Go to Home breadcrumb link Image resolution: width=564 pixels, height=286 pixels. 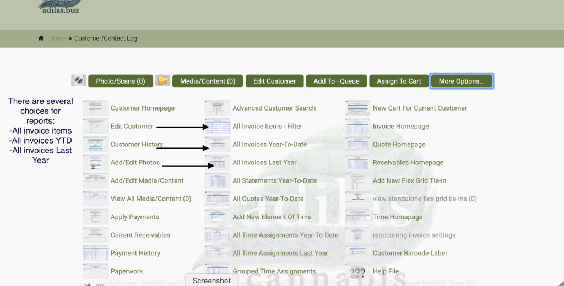(57, 38)
